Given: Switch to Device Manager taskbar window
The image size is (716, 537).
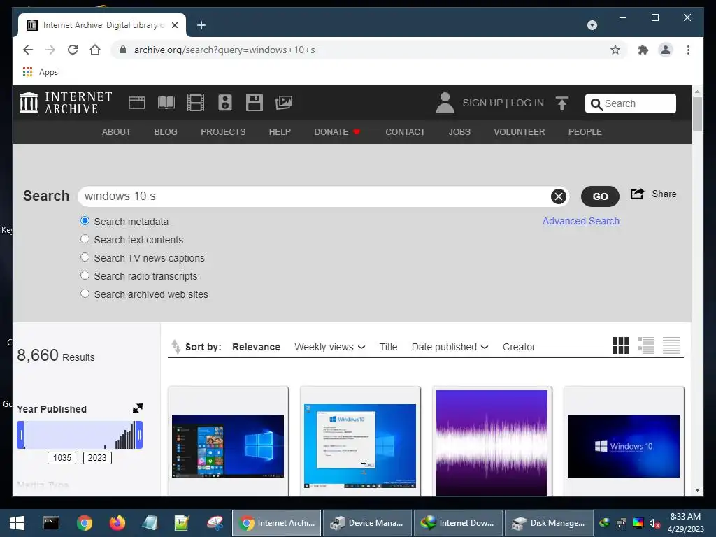Looking at the screenshot, I should pos(368,523).
